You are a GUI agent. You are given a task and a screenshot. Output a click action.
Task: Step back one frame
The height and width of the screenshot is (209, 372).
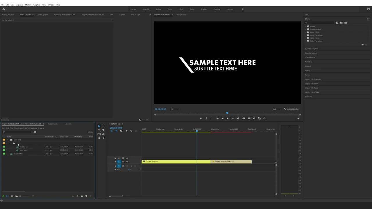222,118
